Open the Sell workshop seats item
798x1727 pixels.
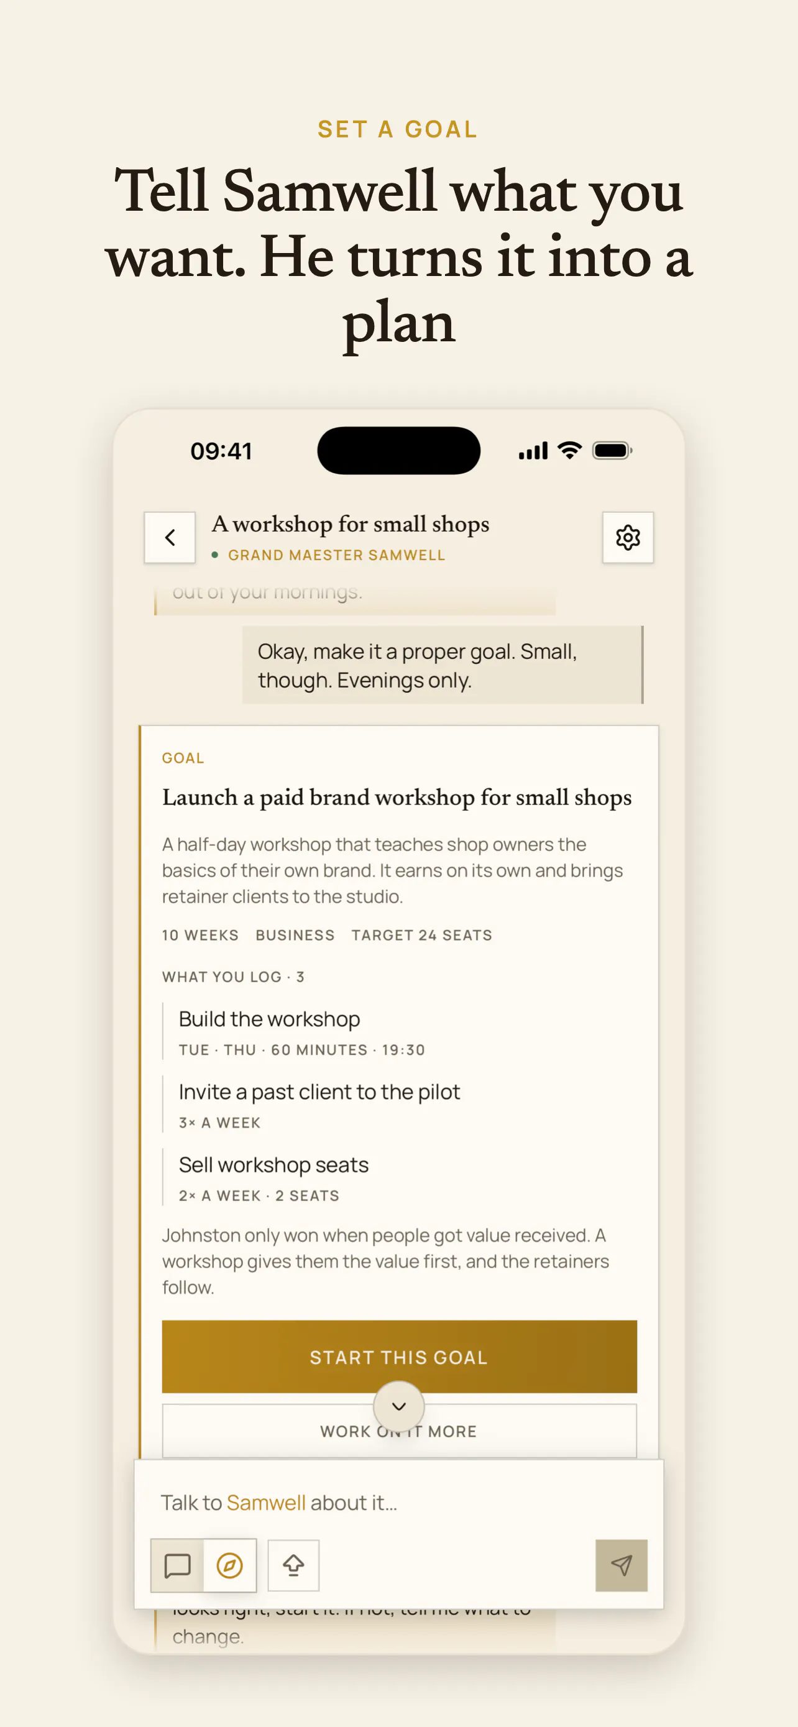coord(400,1178)
